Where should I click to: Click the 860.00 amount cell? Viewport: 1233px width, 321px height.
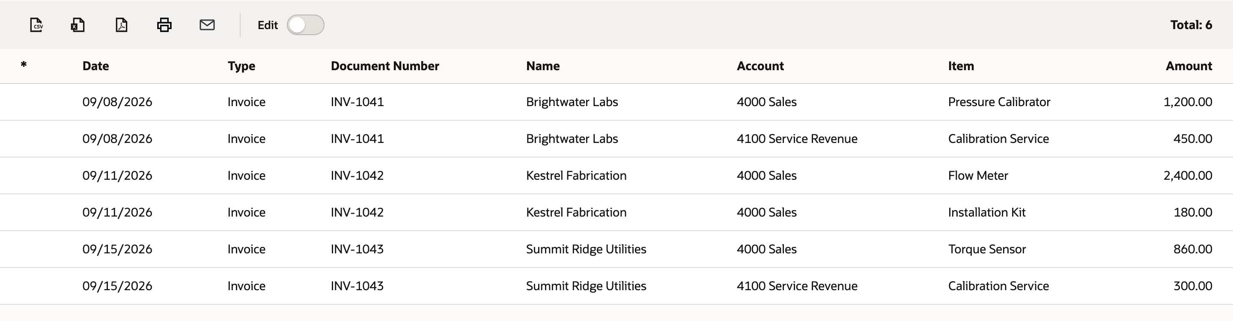1193,249
